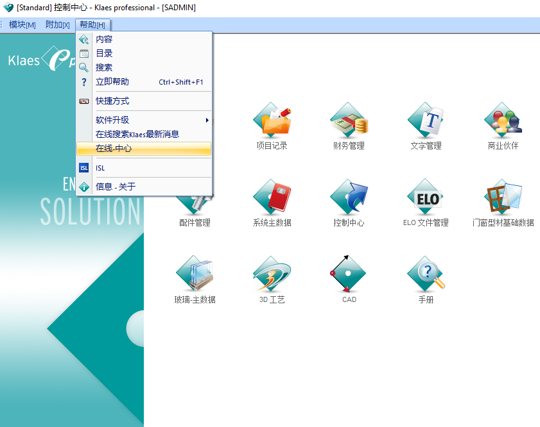
Task: Open the ELO 文件管理 icon
Action: 426,197
